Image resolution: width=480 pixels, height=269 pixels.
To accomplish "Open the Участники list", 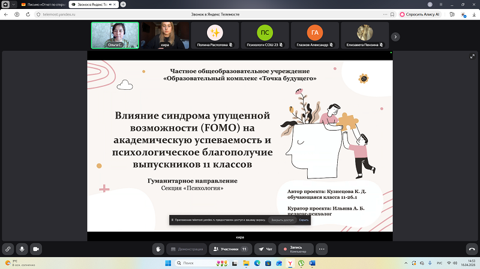I will pos(230,249).
